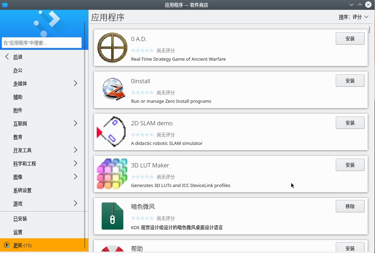Click the software store icon in title bar
Image resolution: width=375 pixels, height=253 pixels.
[5, 5]
